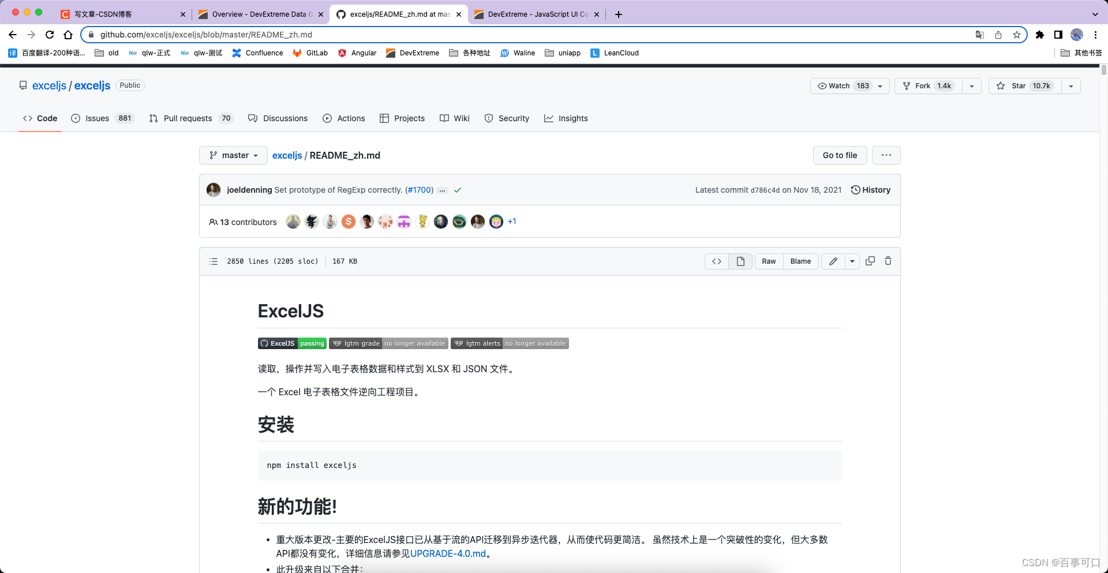The image size is (1108, 573).
Task: Open the Chrome three-dot menu
Action: point(1095,35)
